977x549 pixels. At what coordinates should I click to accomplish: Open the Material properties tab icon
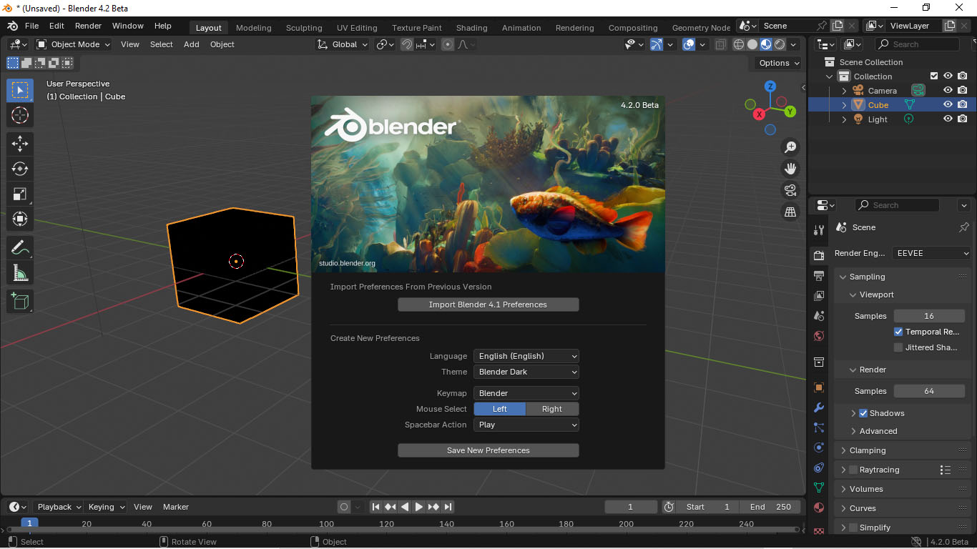[x=819, y=508]
